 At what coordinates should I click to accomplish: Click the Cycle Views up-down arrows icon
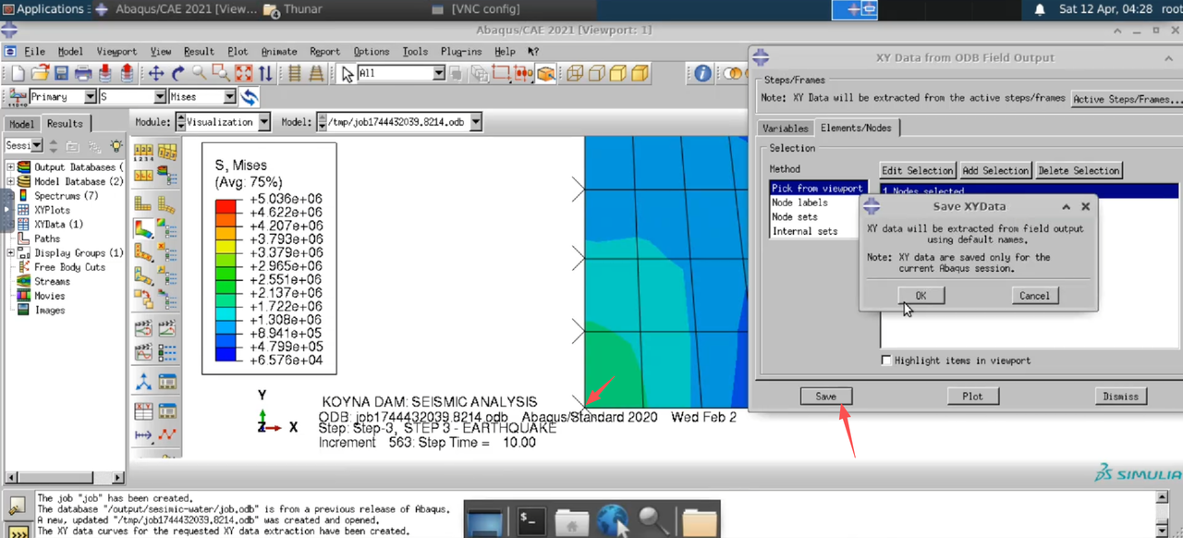click(265, 73)
